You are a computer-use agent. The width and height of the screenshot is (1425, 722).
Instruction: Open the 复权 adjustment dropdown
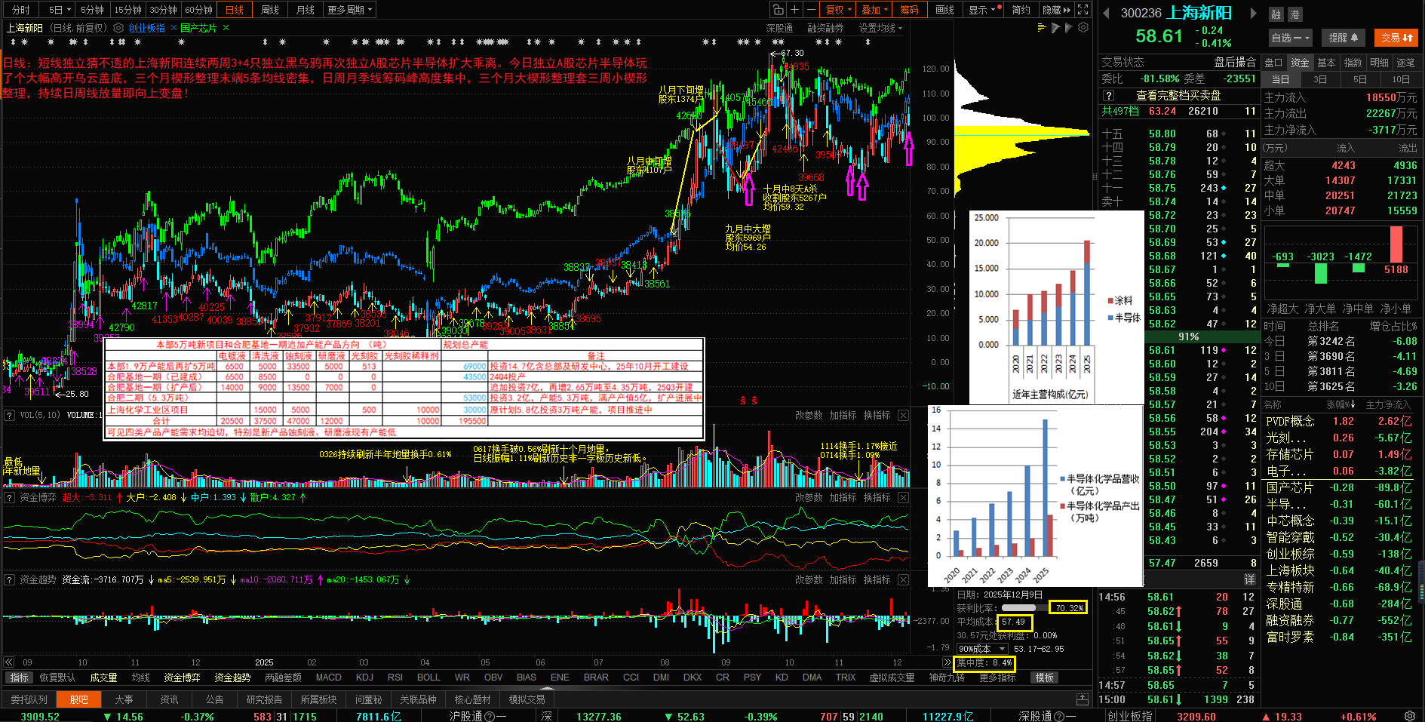click(838, 10)
